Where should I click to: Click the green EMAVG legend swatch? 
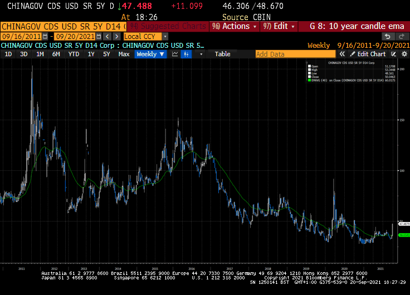pos(309,80)
